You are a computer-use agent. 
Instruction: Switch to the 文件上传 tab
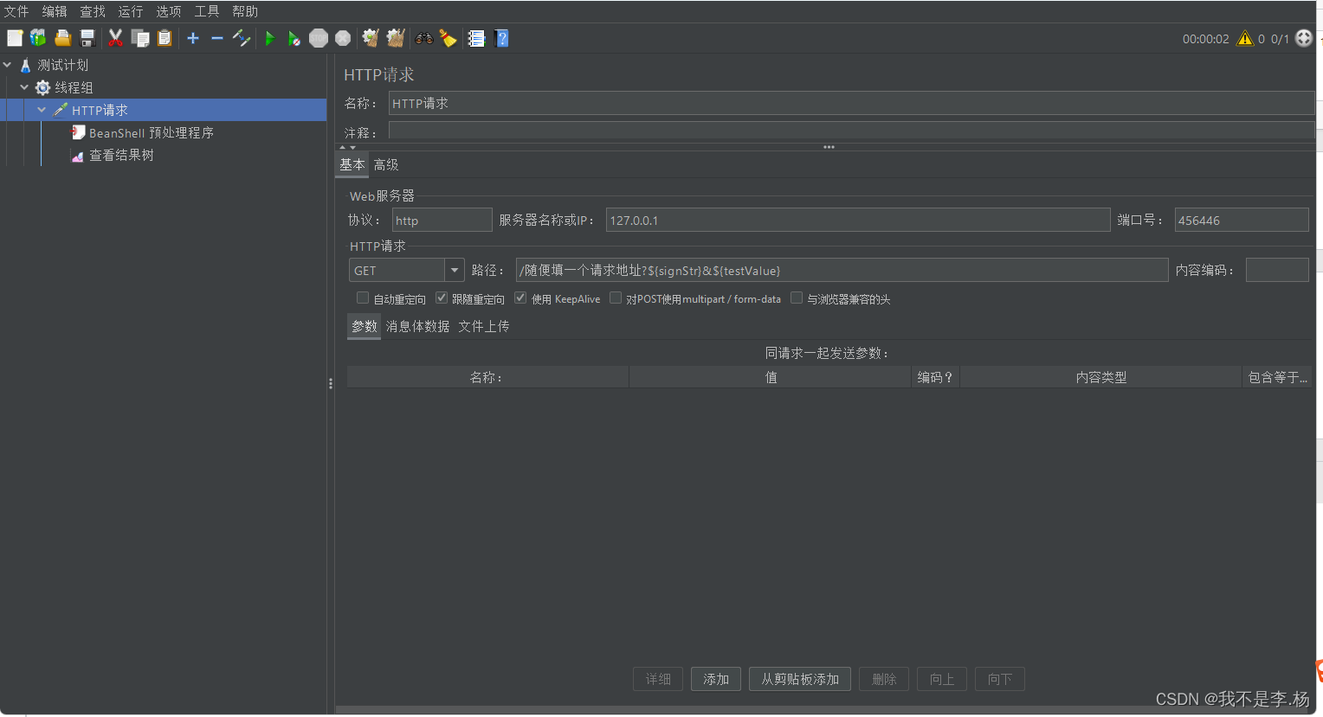[x=484, y=326]
